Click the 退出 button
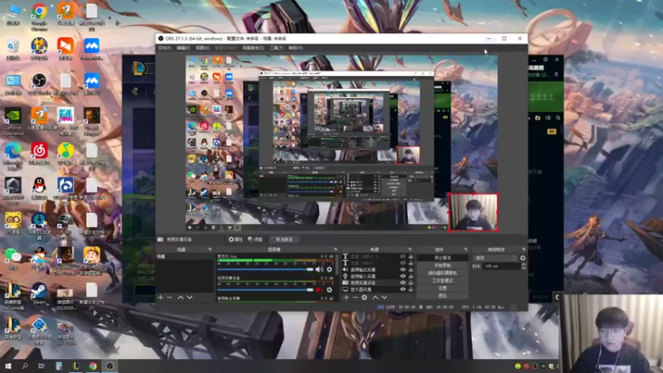 coord(443,296)
